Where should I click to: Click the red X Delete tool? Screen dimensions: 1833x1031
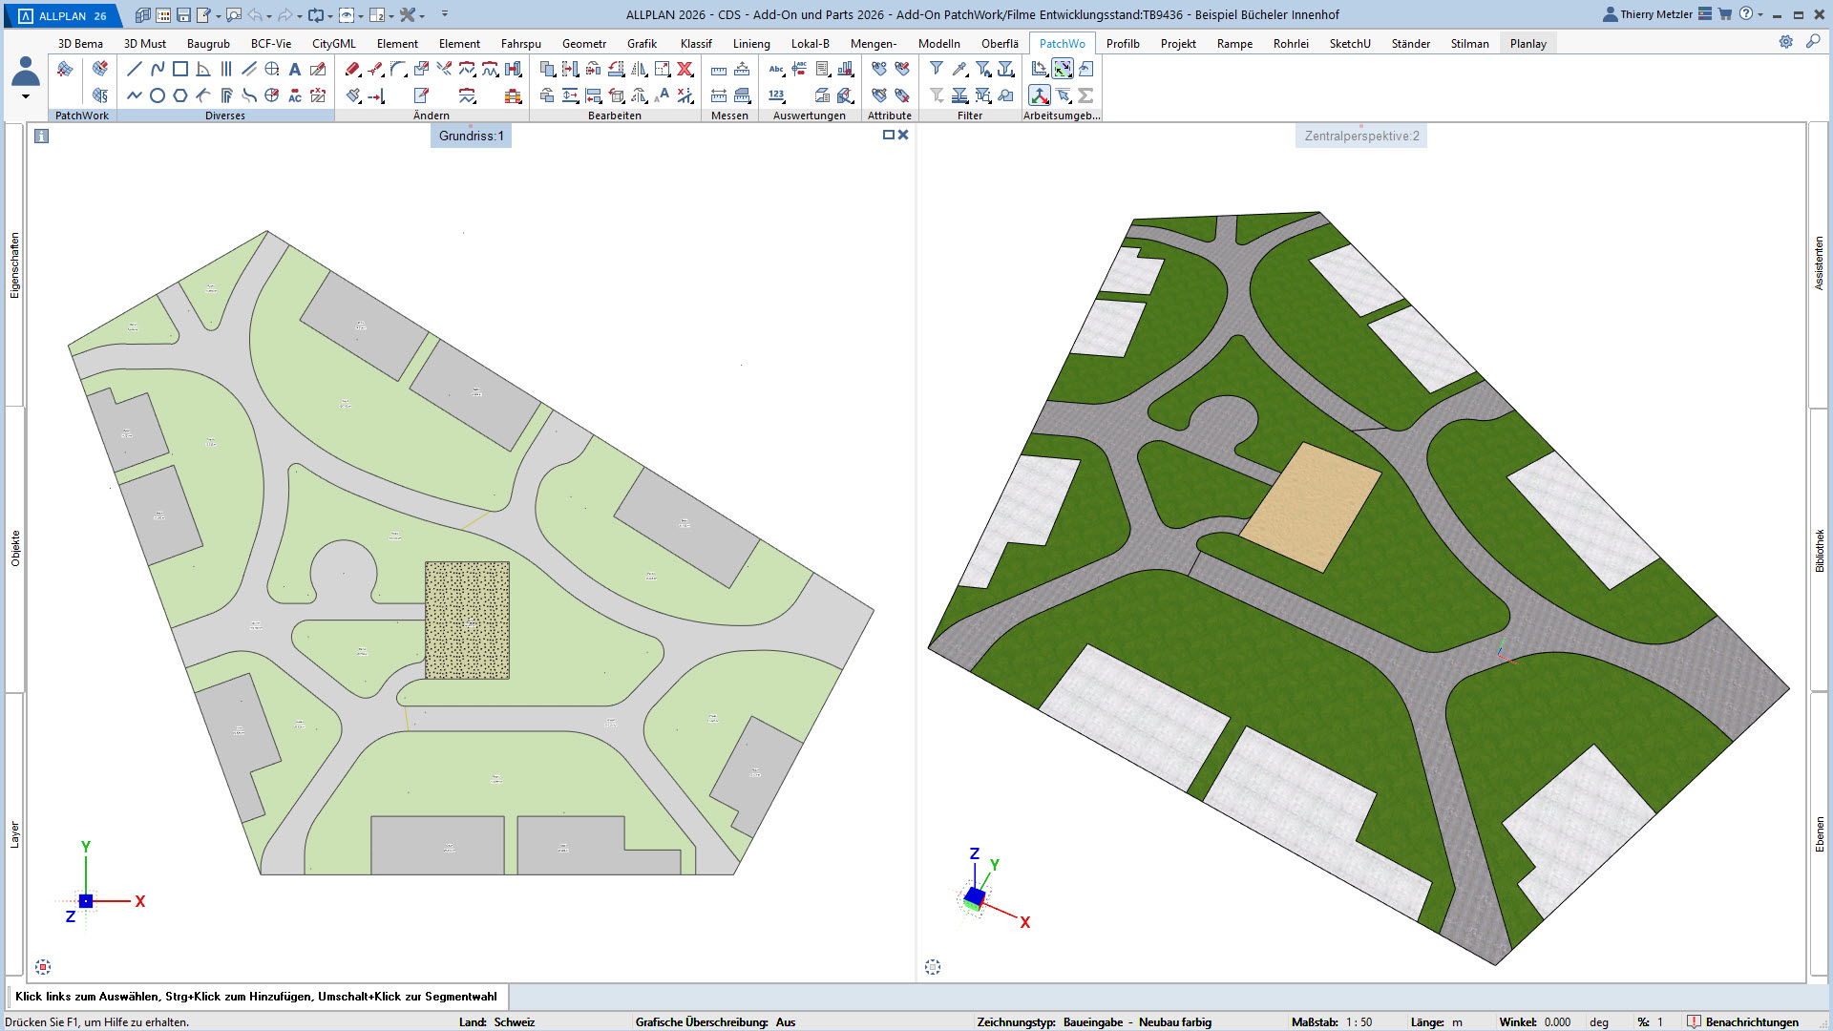(x=685, y=69)
